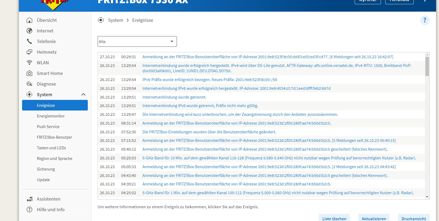Image resolution: width=439 pixels, height=221 pixels.
Task: Click the Liste löschen button
Action: click(334, 218)
